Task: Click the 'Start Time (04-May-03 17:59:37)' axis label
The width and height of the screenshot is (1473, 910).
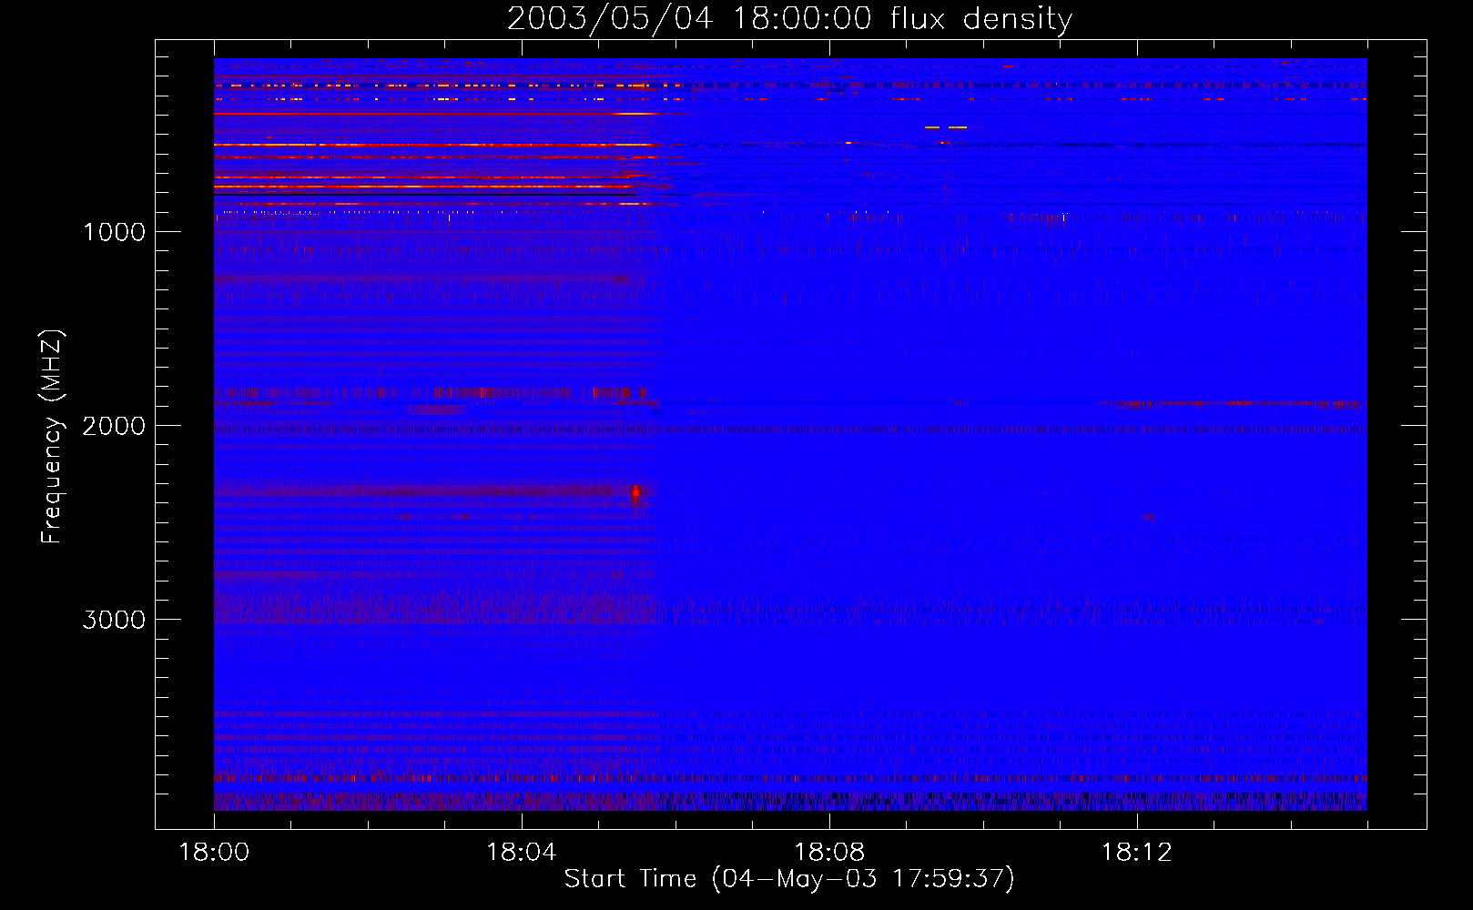Action: point(789,879)
